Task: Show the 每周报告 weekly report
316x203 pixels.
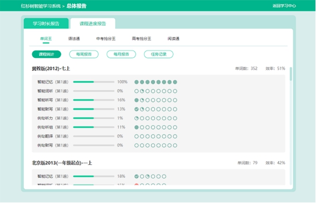Action: (x=84, y=54)
